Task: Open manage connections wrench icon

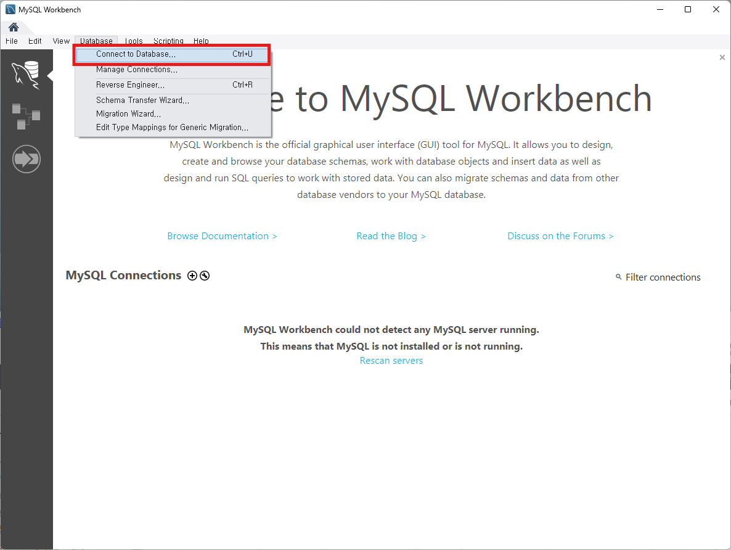Action: [205, 276]
